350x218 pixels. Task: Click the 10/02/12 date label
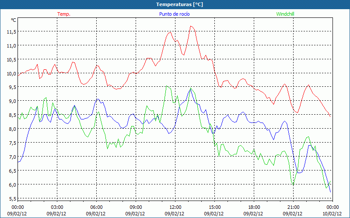pos(332,214)
